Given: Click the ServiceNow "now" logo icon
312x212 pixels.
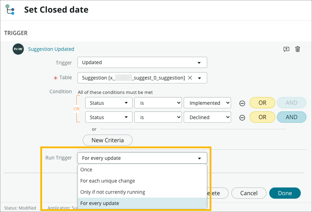Looking at the screenshot, I should coord(18,49).
